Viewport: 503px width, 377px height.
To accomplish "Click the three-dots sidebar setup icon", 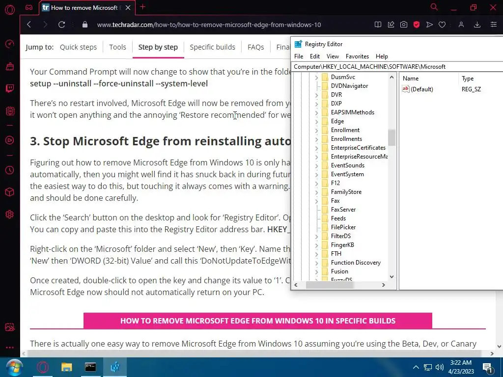I will (x=10, y=347).
